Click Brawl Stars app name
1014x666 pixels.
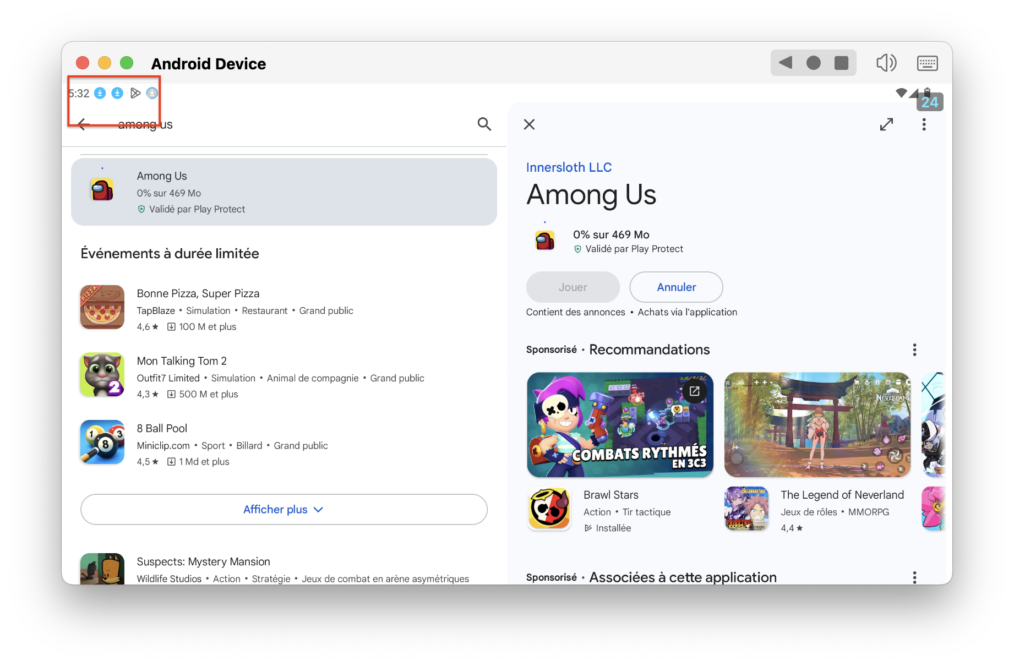coord(611,495)
